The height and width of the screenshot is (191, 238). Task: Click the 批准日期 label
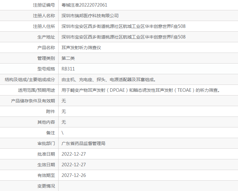[46, 154]
